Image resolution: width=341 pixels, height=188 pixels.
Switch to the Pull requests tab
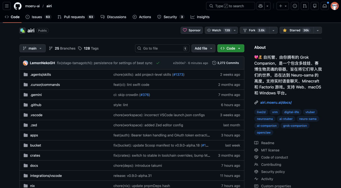click(76, 17)
